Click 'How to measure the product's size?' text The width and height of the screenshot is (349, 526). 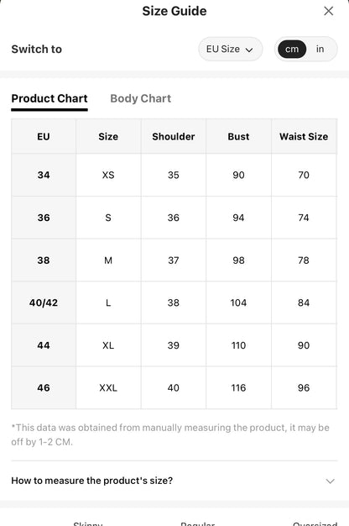pyautogui.click(x=91, y=481)
